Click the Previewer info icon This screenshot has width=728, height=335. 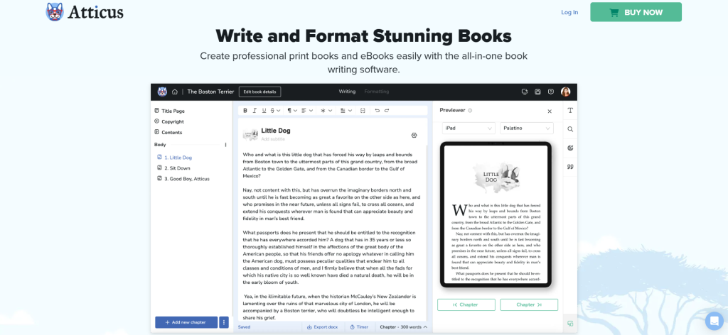point(470,111)
